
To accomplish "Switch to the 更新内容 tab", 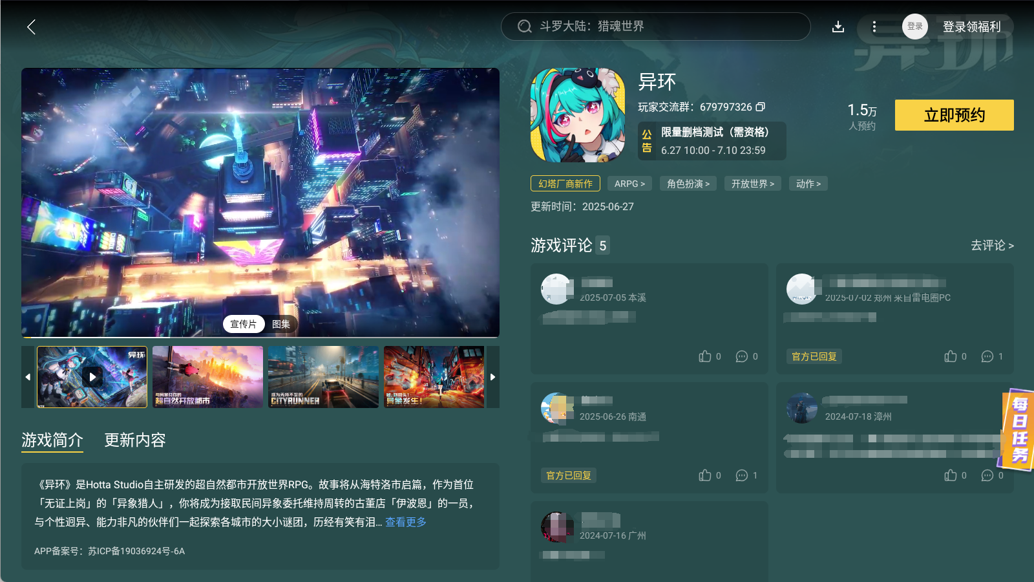I will point(134,440).
